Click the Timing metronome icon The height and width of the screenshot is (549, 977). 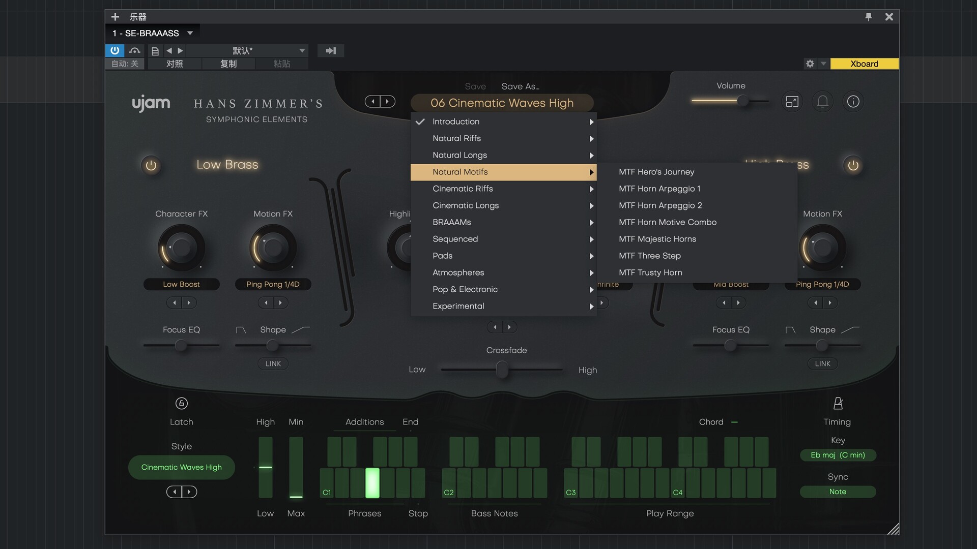838,403
